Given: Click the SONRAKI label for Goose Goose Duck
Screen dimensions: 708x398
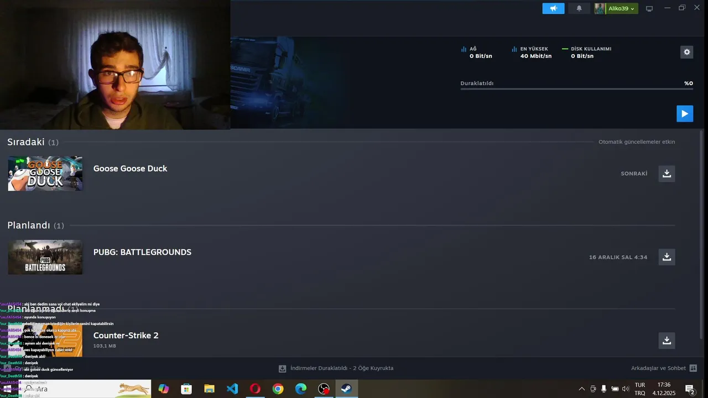Looking at the screenshot, I should point(634,174).
